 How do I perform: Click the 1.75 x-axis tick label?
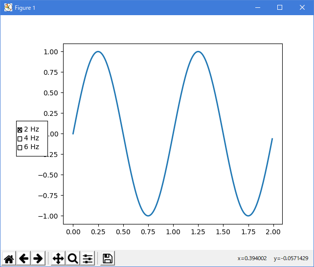pos(248,232)
